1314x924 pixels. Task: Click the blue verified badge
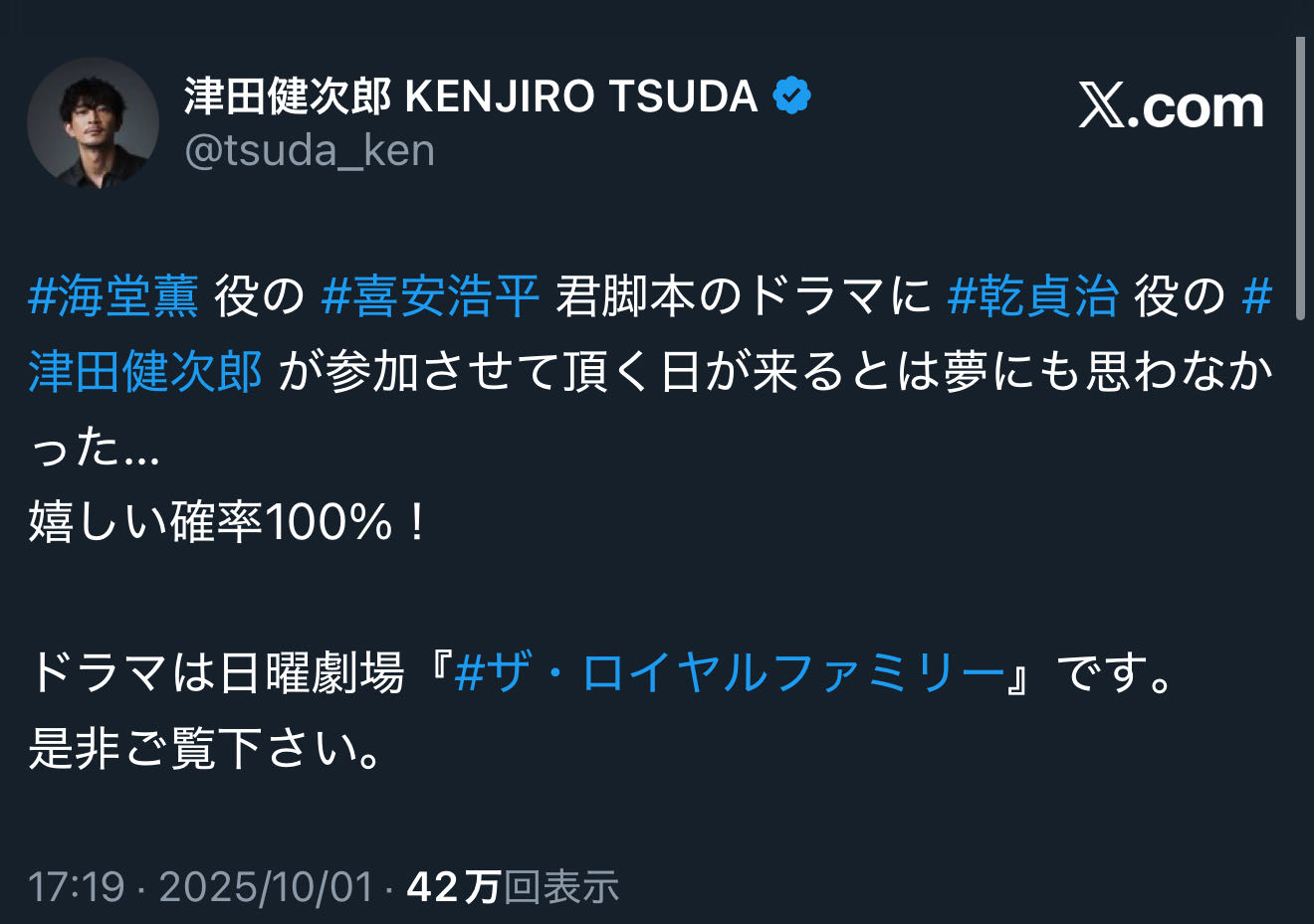pos(792,95)
